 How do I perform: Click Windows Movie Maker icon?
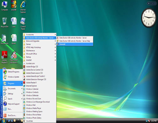click(x=24, y=115)
